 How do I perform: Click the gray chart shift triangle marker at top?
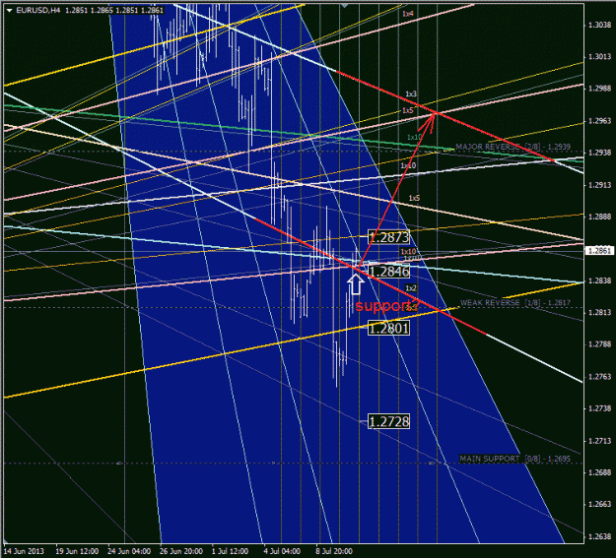tap(345, 6)
